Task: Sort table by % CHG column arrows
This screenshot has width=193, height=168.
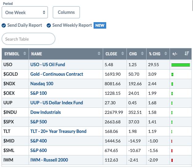Action: tap(166, 54)
